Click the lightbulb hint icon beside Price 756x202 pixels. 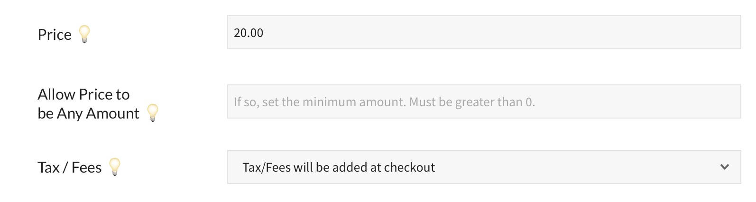coord(84,34)
